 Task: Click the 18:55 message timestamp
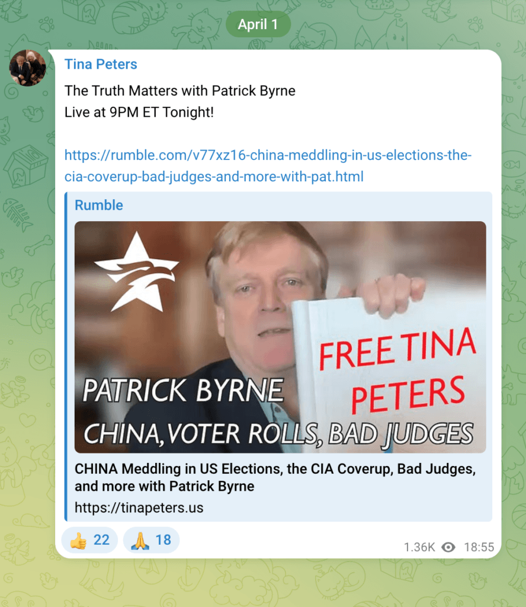(x=479, y=547)
